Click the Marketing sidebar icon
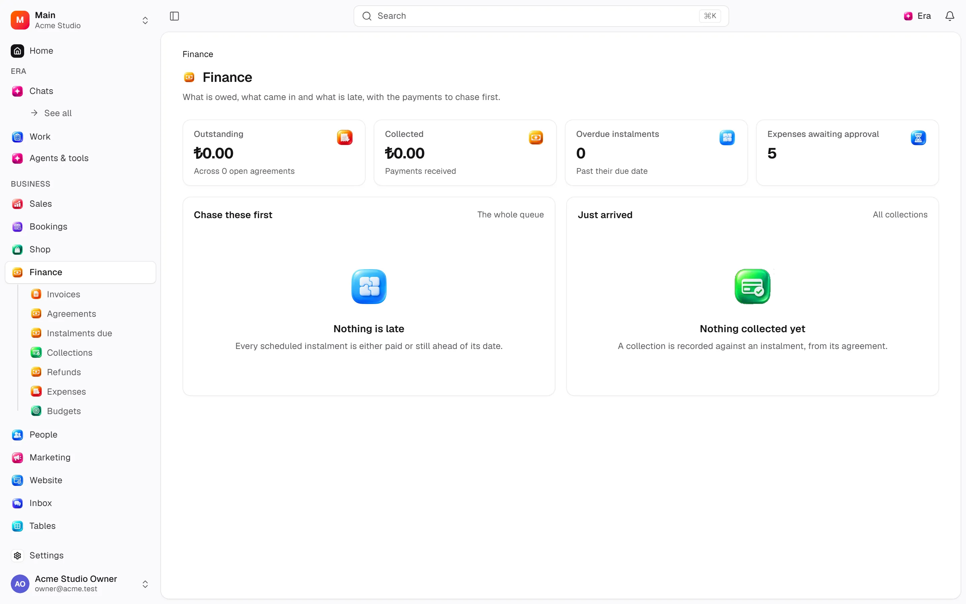966x604 pixels. coord(17,457)
